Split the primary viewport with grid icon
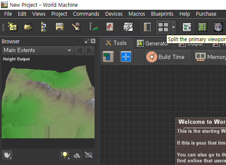The height and width of the screenshot is (165, 226). pyautogui.click(x=163, y=27)
